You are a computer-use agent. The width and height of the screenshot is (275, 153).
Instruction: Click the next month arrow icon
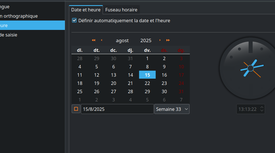click(160, 40)
